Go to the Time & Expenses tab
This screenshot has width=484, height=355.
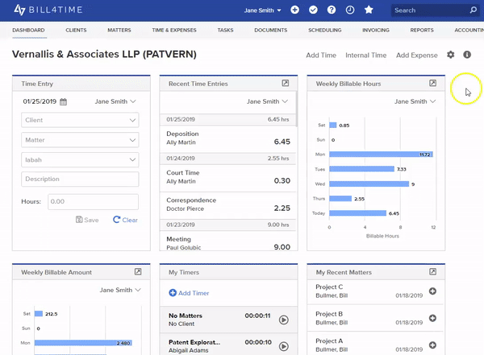[x=174, y=31]
